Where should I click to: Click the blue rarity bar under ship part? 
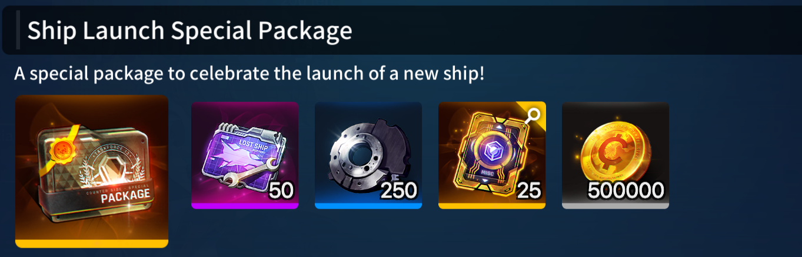(x=368, y=206)
